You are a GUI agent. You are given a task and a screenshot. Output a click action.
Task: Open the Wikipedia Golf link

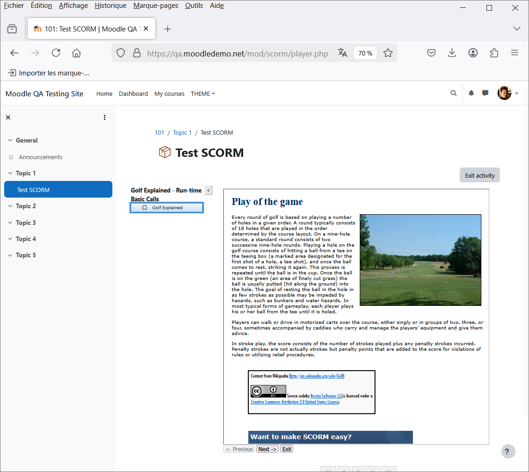tap(316, 376)
